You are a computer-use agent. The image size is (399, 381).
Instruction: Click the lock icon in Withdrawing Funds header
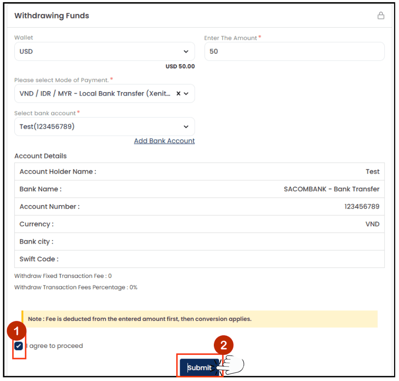point(381,16)
